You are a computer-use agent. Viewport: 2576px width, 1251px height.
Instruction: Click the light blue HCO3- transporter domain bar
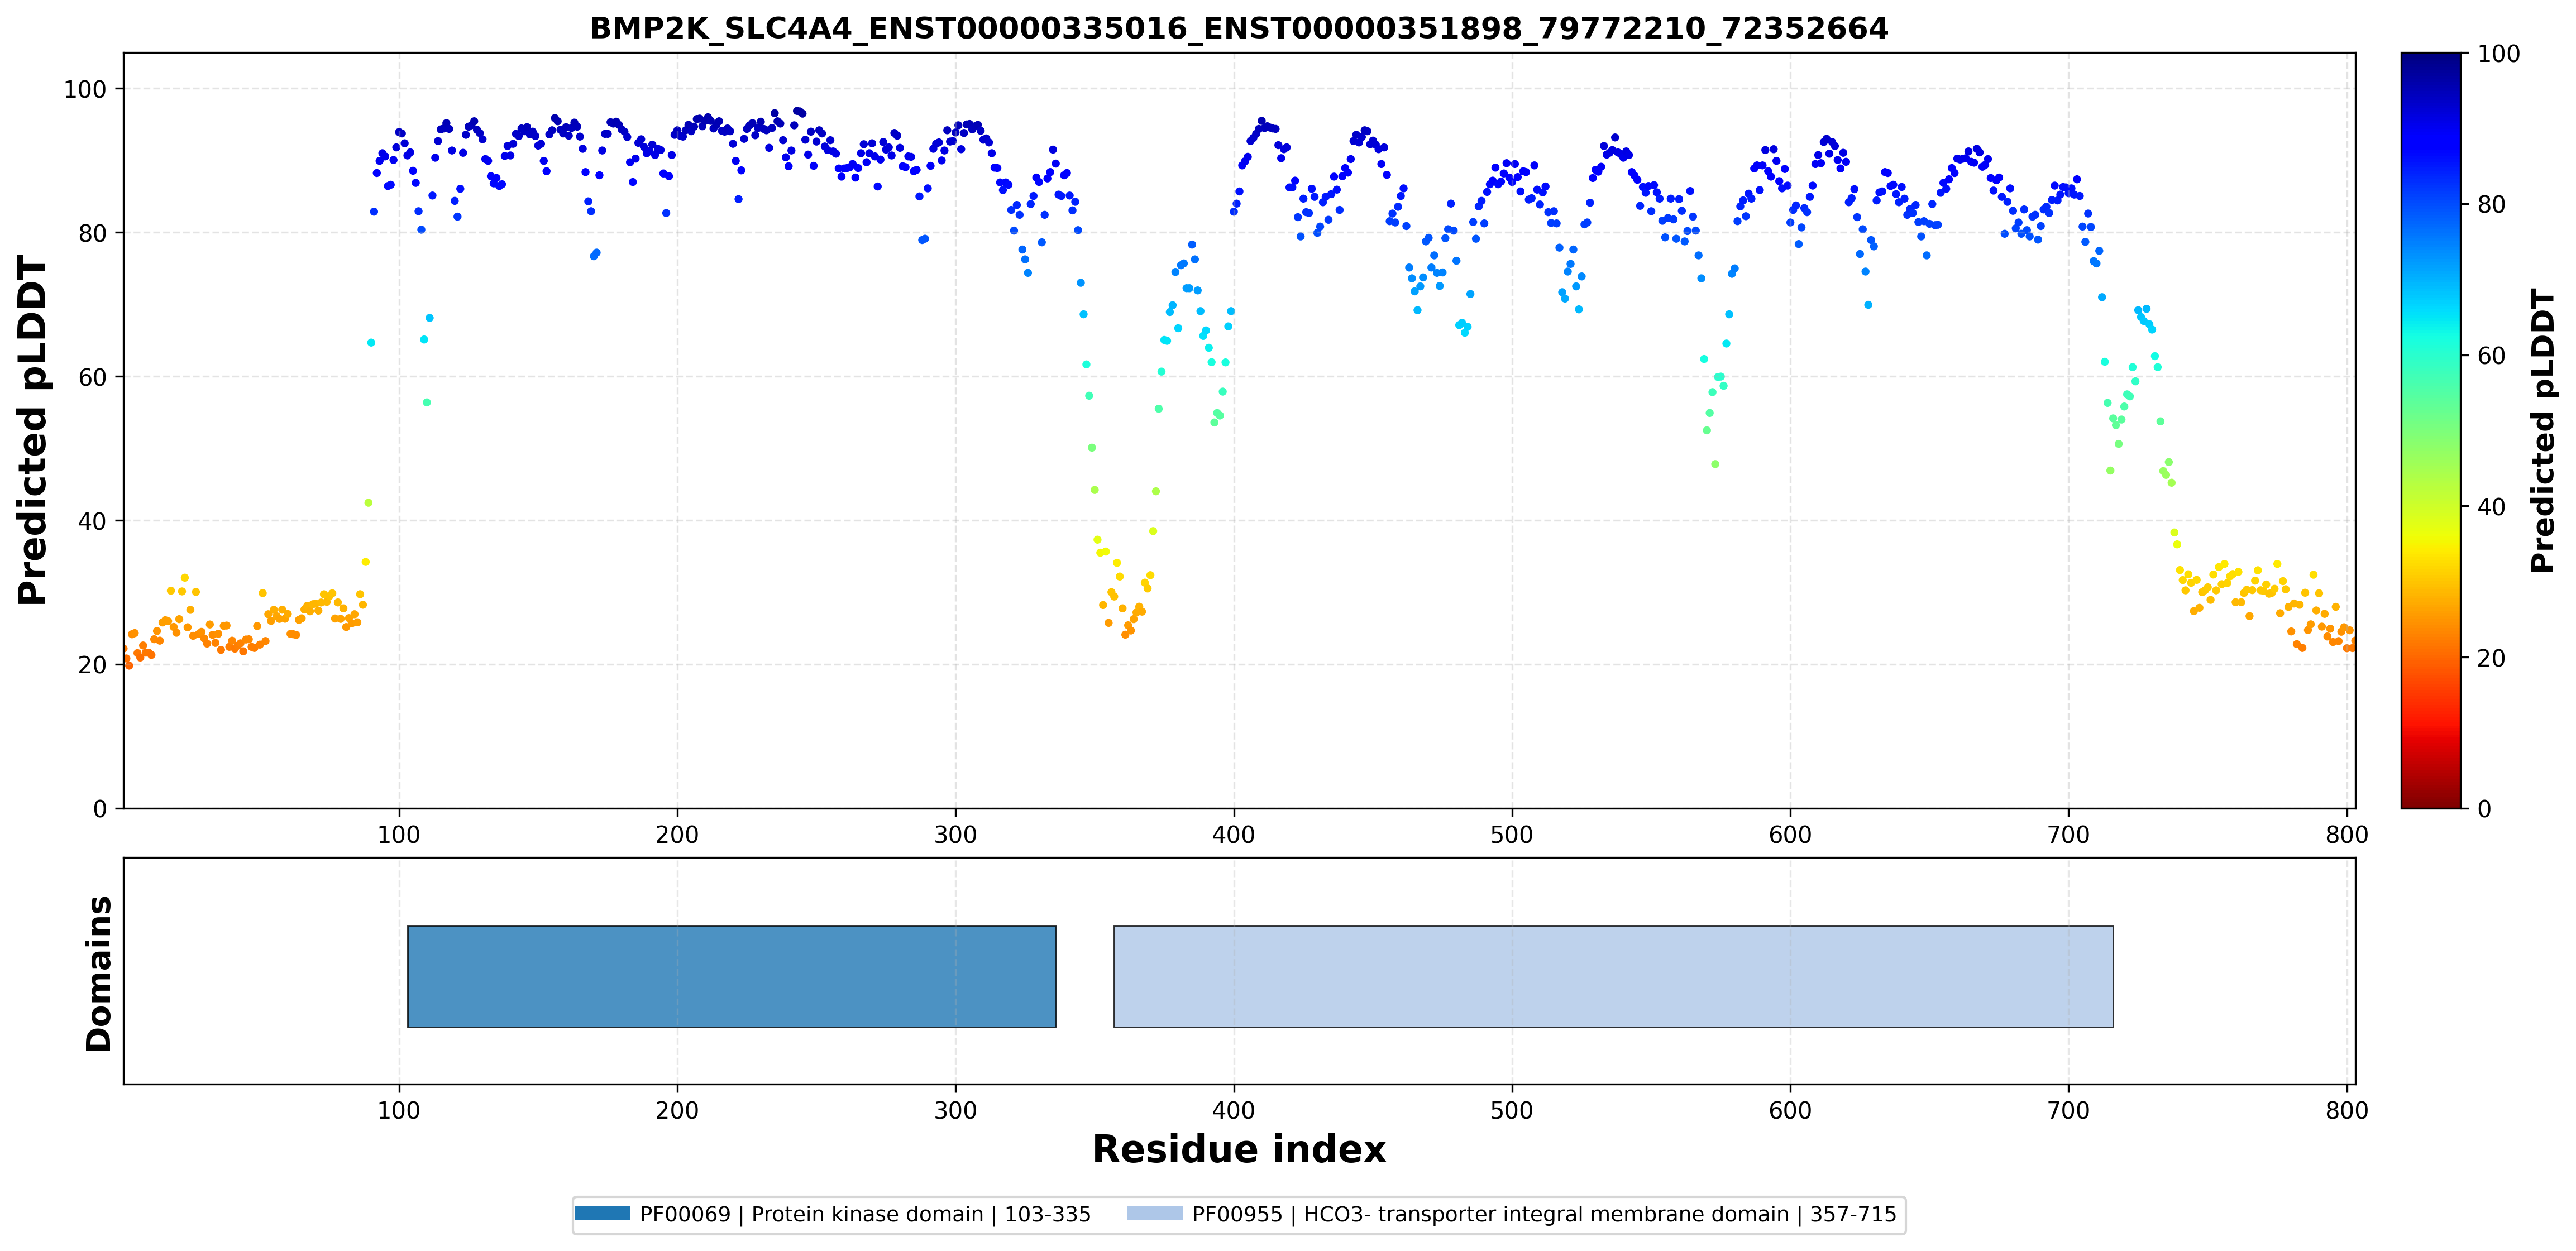pyautogui.click(x=1613, y=976)
